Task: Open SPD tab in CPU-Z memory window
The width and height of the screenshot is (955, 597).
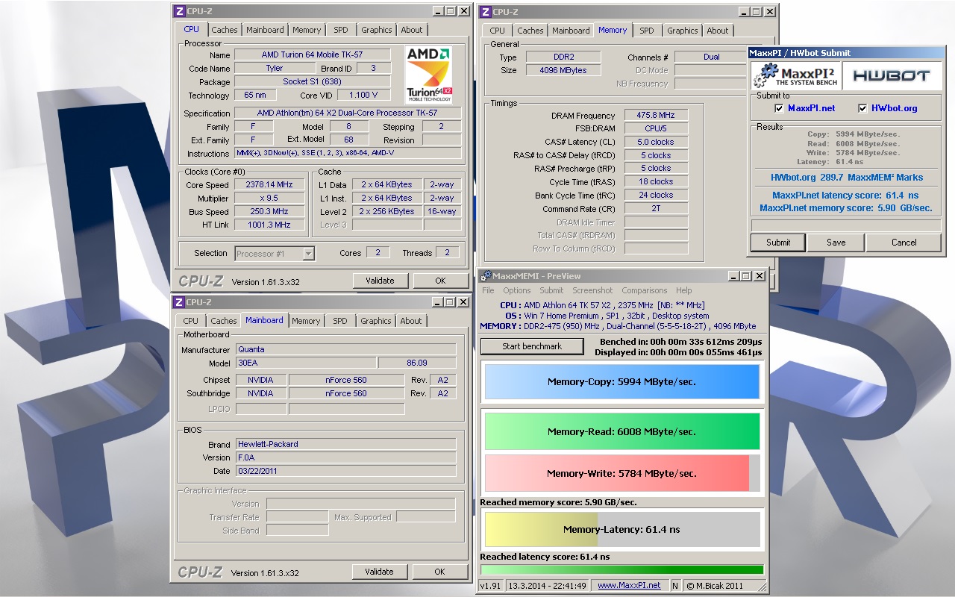Action: click(x=647, y=31)
